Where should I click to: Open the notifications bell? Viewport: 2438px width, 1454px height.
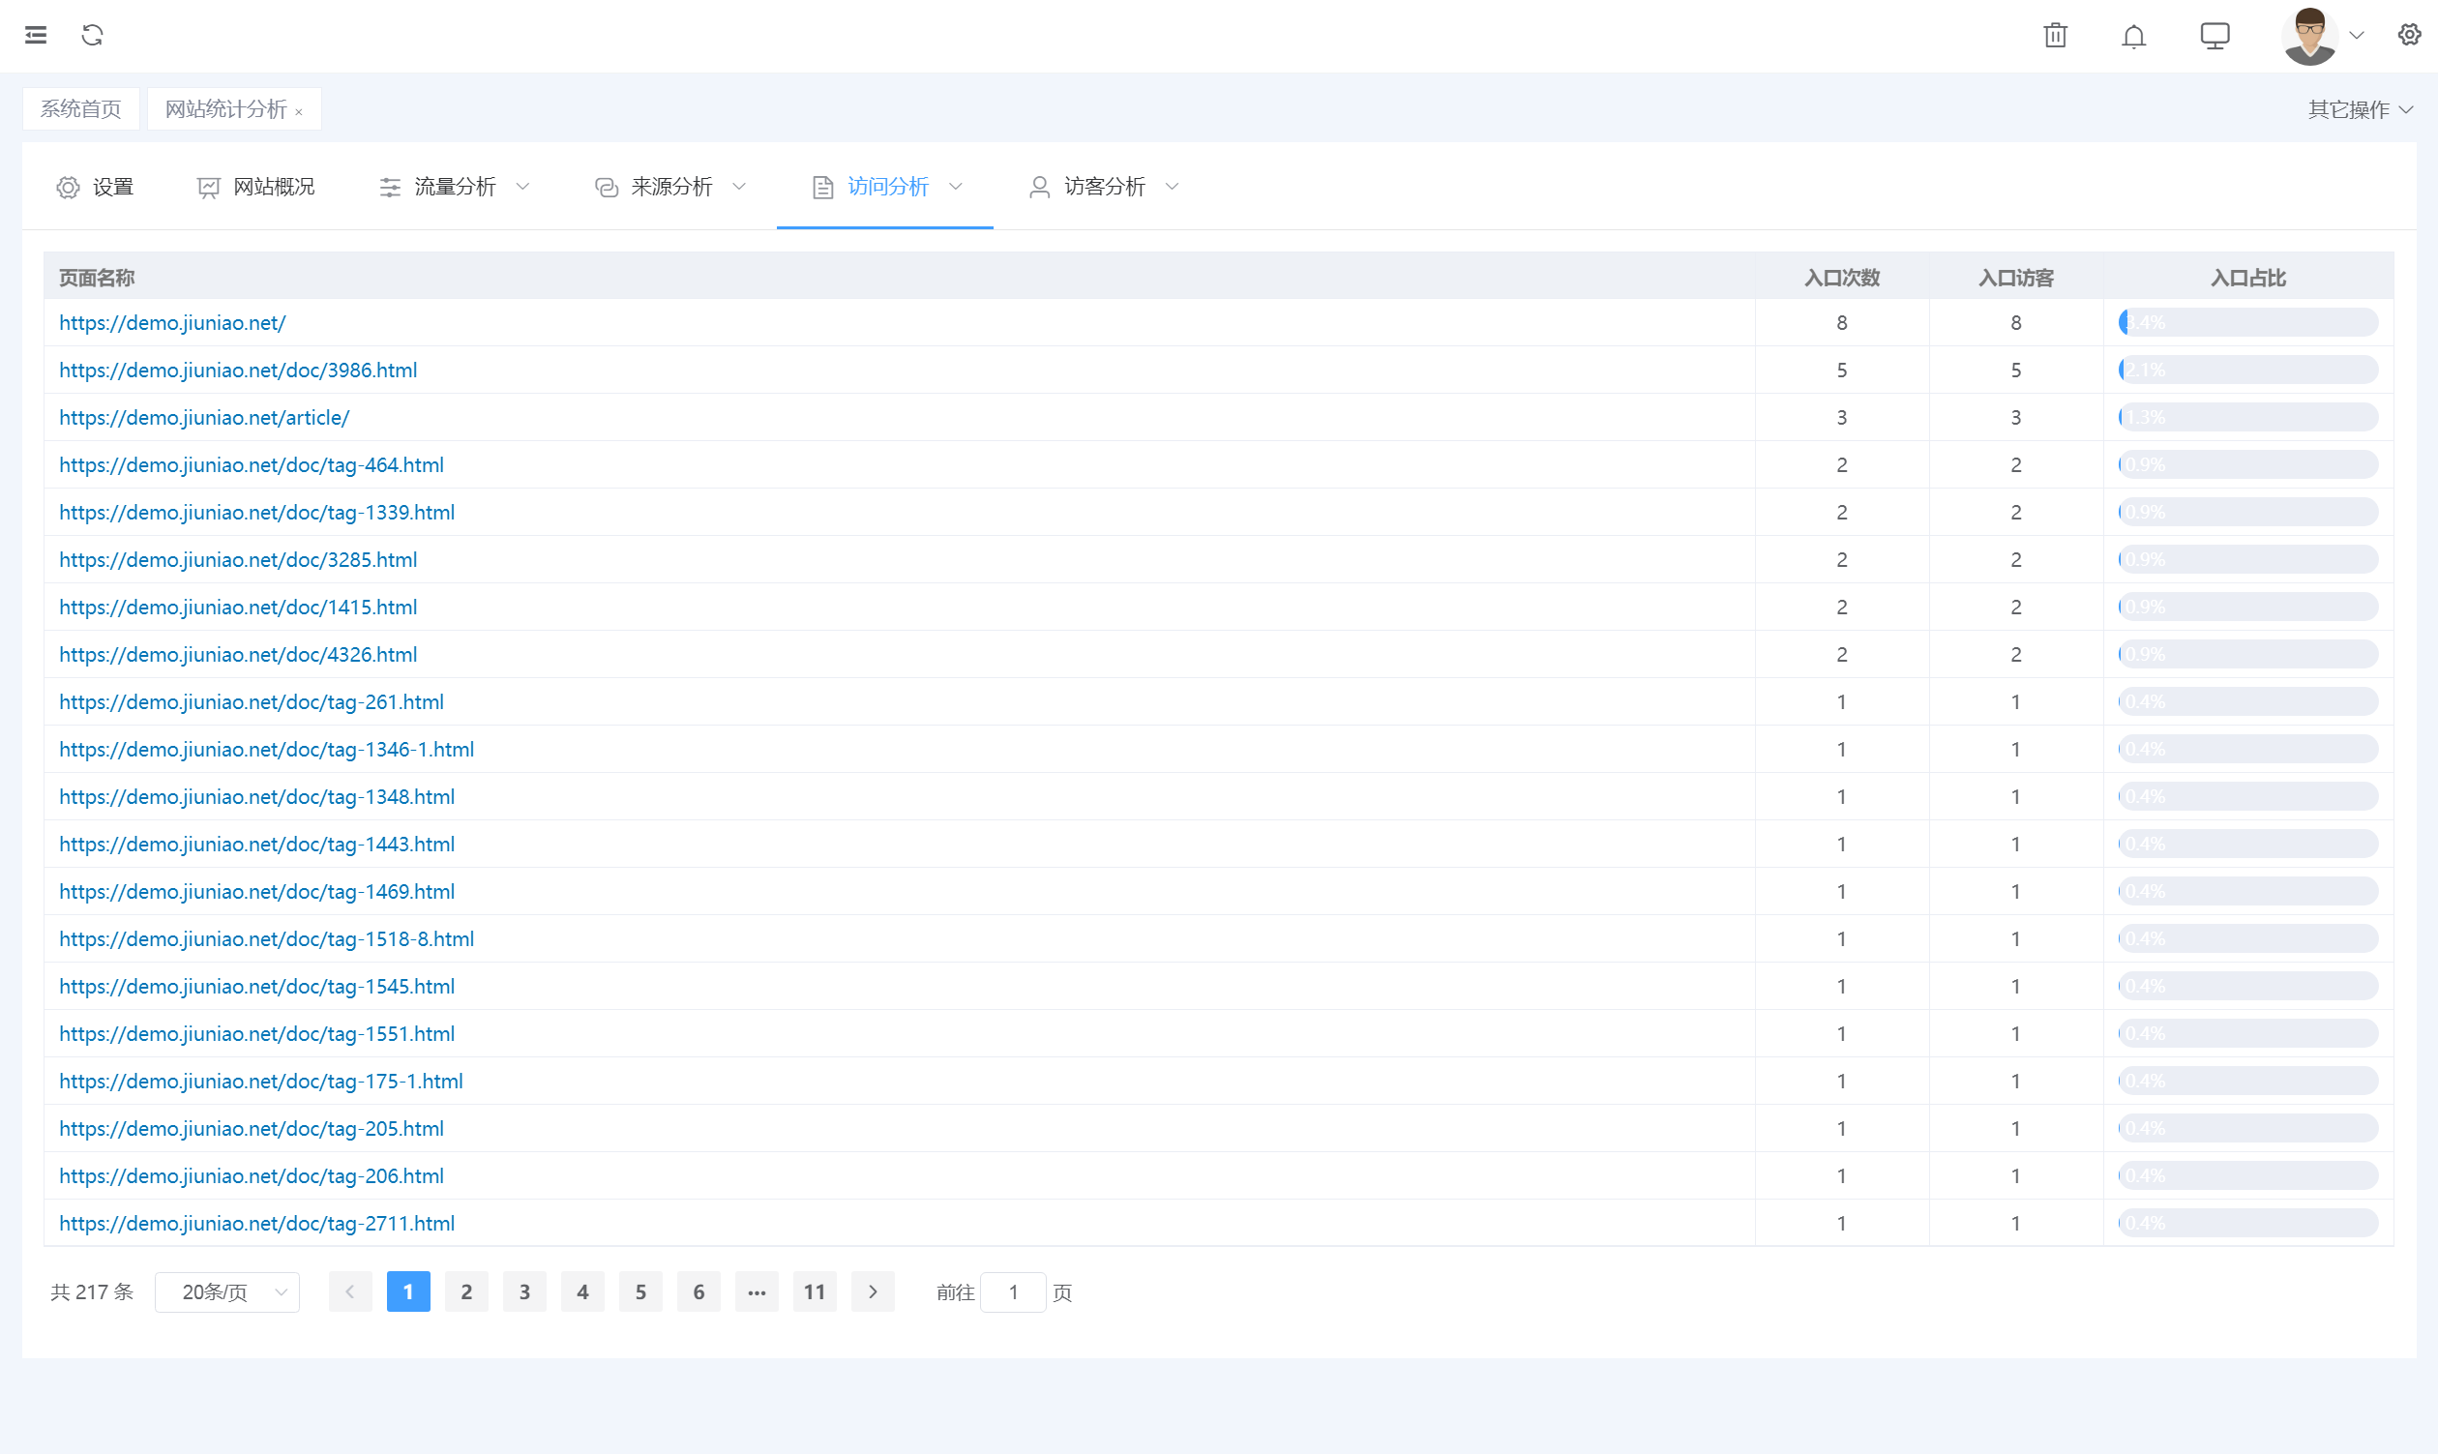click(x=2133, y=36)
